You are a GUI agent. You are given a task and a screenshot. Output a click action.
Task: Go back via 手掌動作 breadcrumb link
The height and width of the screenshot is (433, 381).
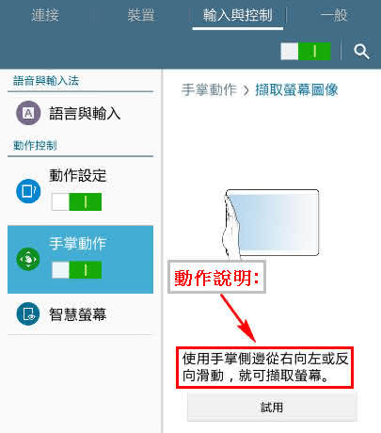209,90
